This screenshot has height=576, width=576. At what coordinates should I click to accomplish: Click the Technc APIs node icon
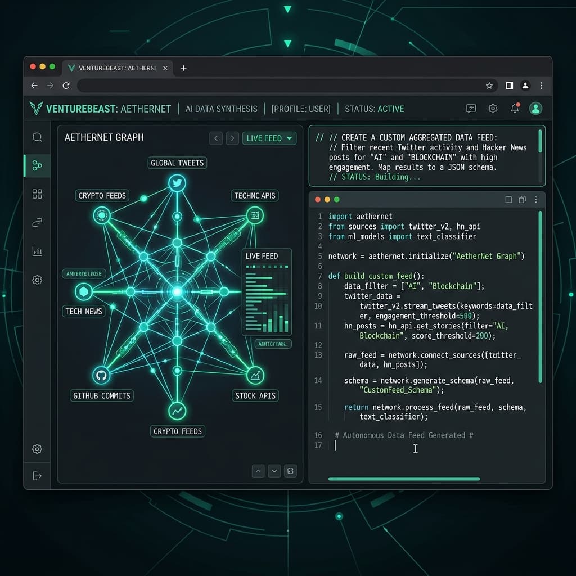255,215
